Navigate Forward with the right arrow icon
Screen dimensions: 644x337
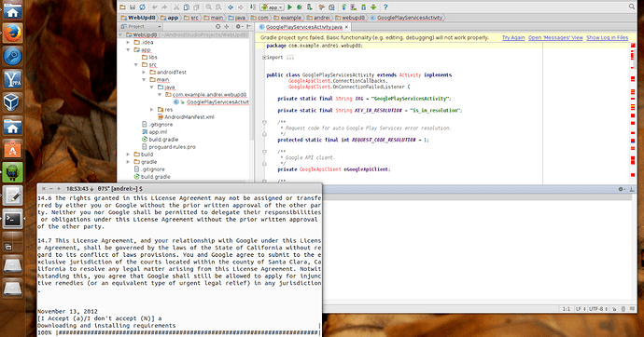[240, 7]
